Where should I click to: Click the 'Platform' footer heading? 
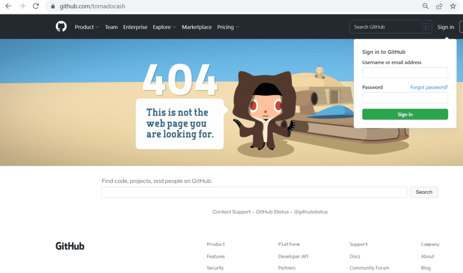click(x=288, y=245)
